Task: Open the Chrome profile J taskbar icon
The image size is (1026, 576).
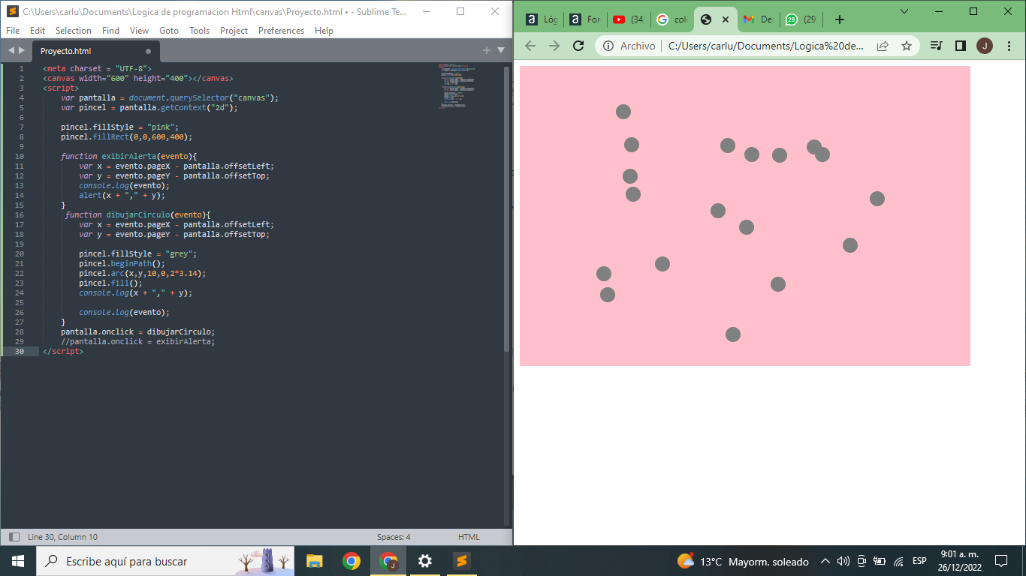Action: [x=388, y=561]
